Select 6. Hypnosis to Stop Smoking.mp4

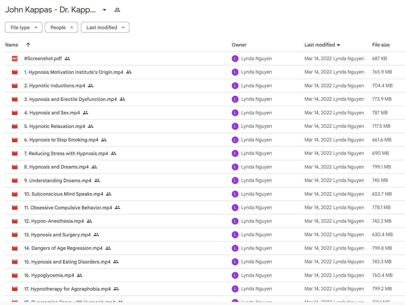tap(61, 140)
